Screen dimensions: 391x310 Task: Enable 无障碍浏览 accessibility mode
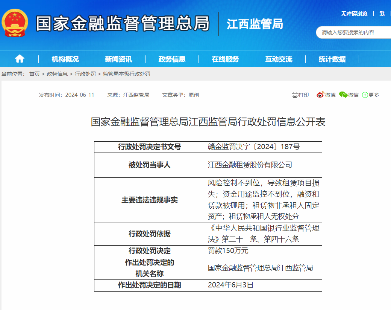(x=354, y=14)
